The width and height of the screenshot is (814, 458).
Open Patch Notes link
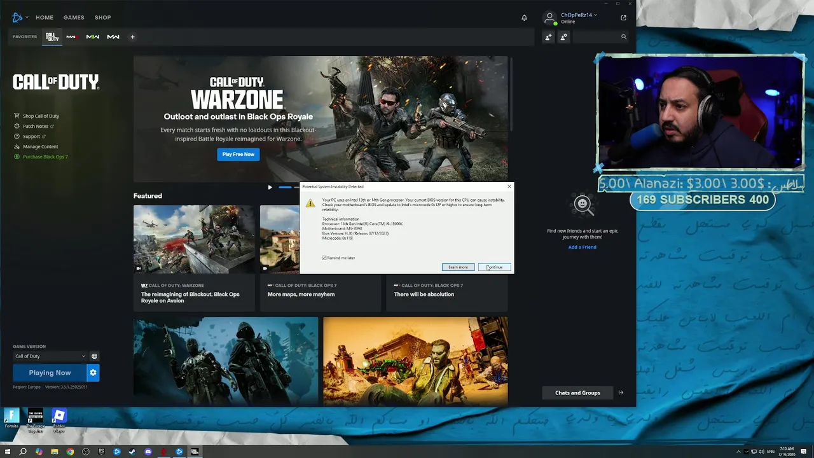point(34,126)
